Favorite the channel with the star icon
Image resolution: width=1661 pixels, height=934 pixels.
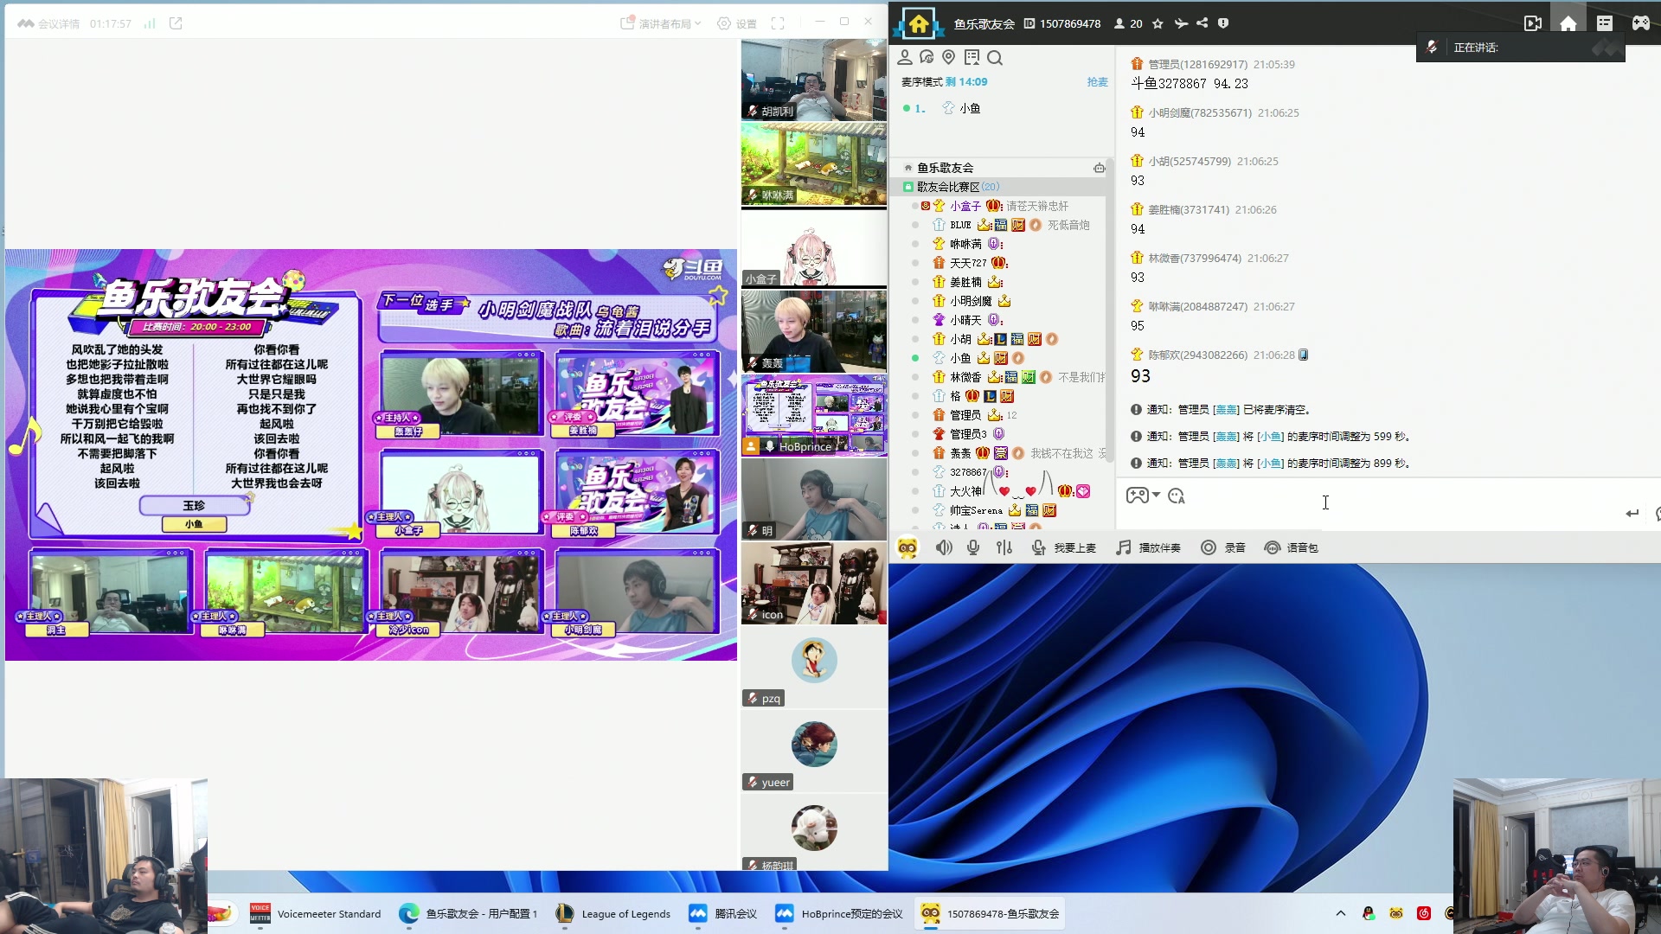[x=1158, y=23]
